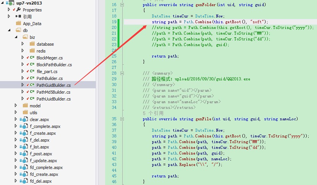The image size is (317, 185).
Task: Click the App_Data folder icon
Action: [x=18, y=23]
